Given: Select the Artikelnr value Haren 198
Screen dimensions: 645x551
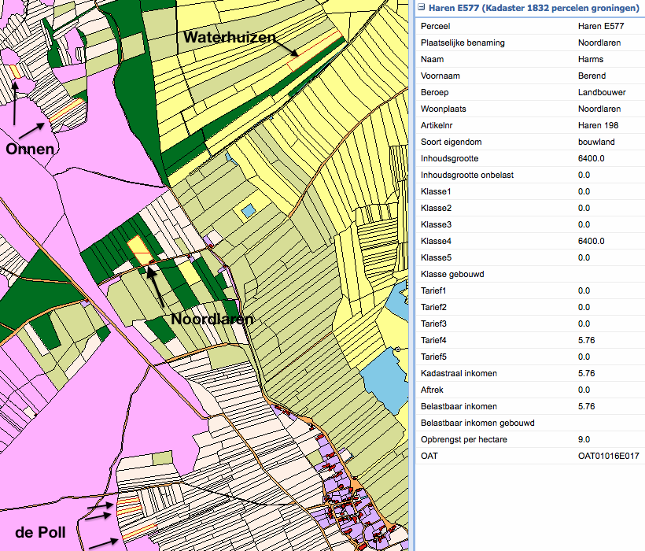Looking at the screenshot, I should [x=598, y=125].
